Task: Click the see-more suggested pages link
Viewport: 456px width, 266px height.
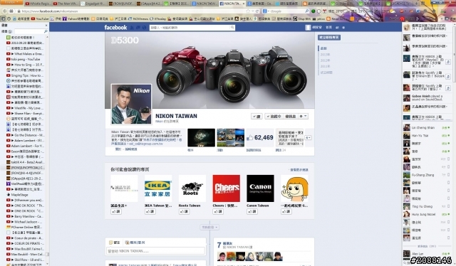Action: click(299, 170)
